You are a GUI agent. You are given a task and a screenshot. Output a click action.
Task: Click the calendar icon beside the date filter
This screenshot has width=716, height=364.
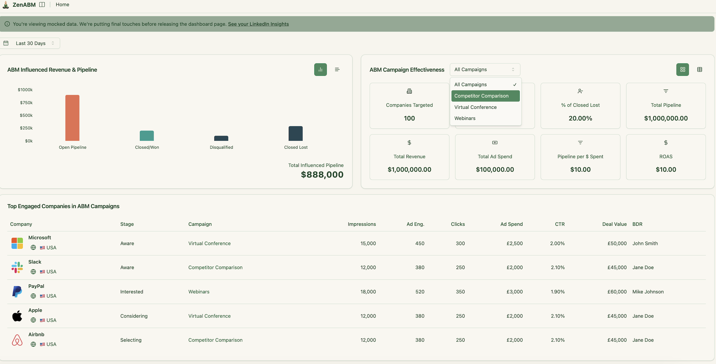point(6,43)
